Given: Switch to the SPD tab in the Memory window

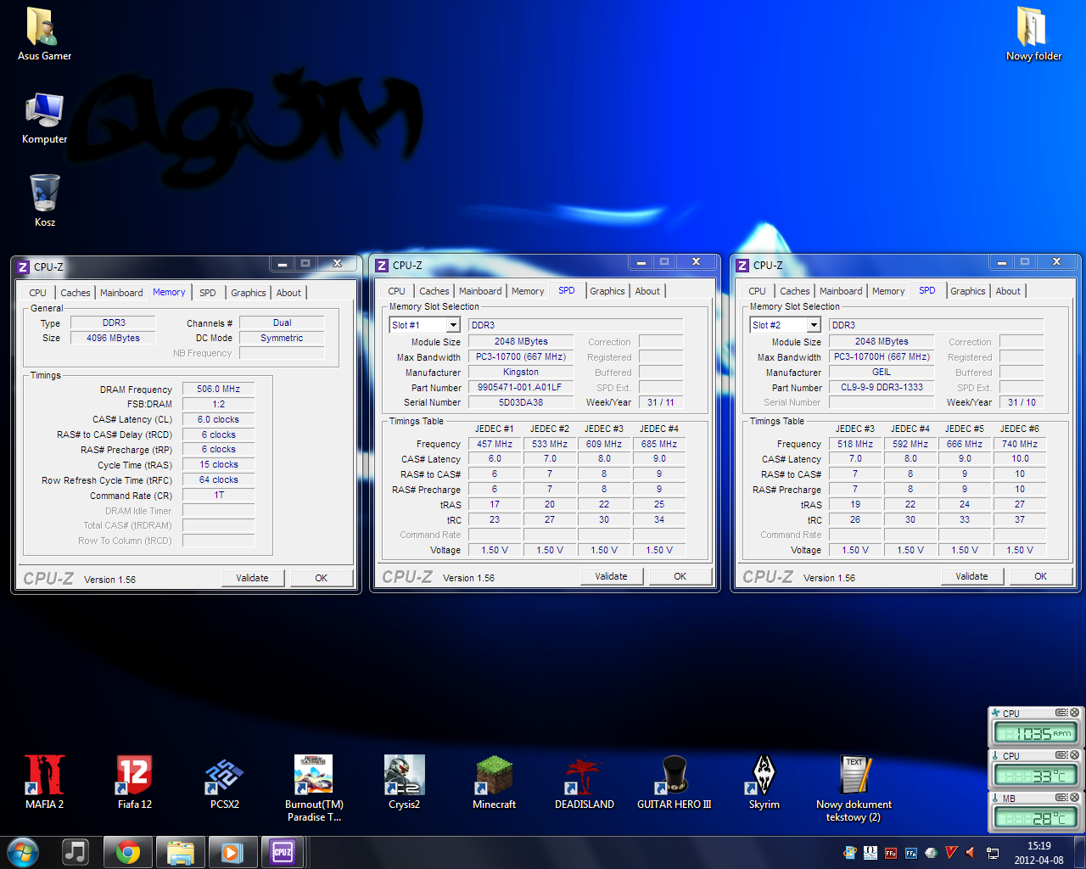Looking at the screenshot, I should 208,293.
